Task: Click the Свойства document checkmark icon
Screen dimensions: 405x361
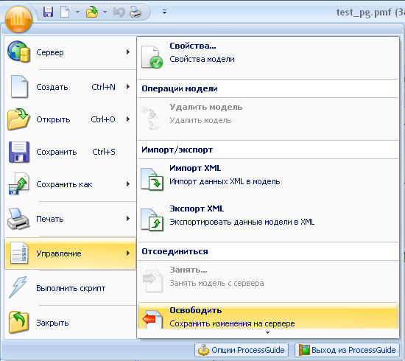Action: pyautogui.click(x=152, y=57)
